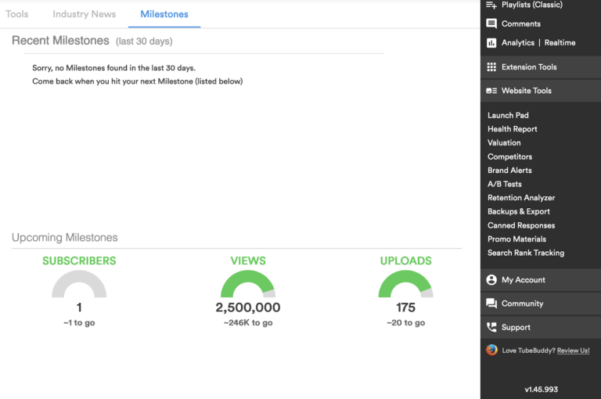Click the Website Tools icon

click(x=491, y=91)
